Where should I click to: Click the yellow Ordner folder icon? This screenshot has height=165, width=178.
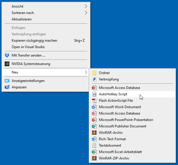tap(94, 73)
